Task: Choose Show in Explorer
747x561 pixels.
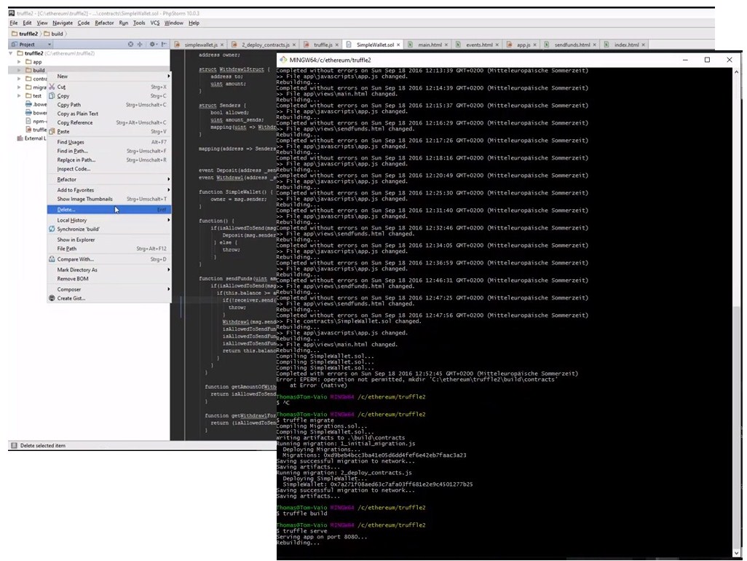Action: pyautogui.click(x=108, y=240)
